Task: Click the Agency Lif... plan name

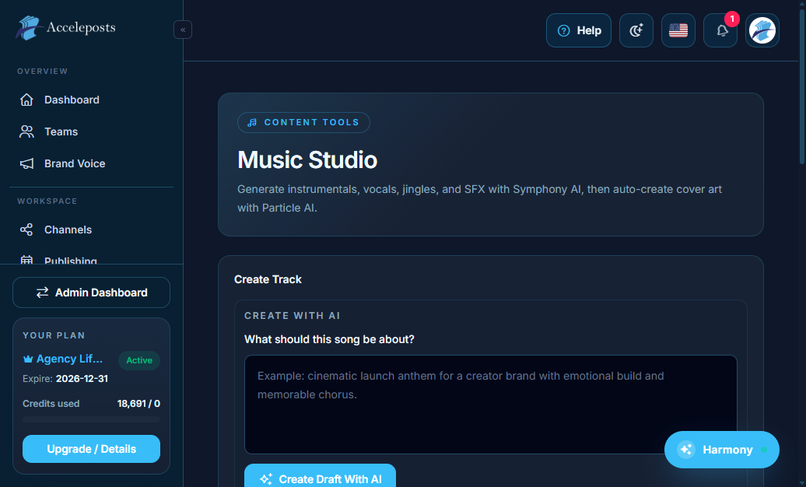Action: pos(69,359)
